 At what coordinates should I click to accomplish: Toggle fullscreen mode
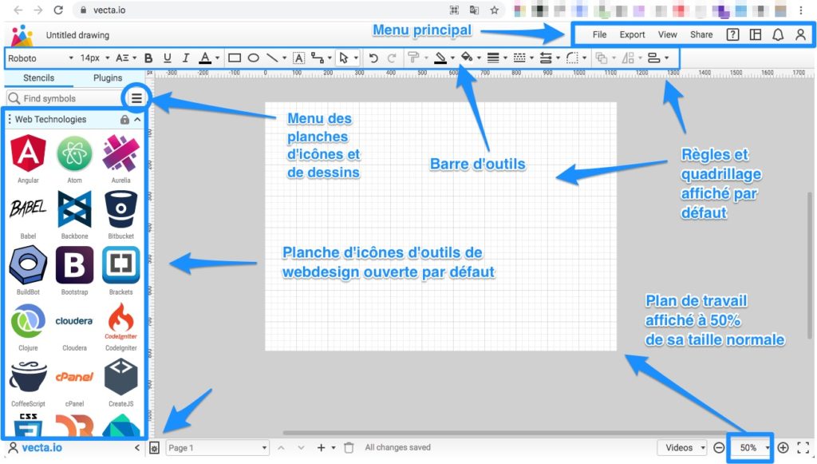[803, 448]
